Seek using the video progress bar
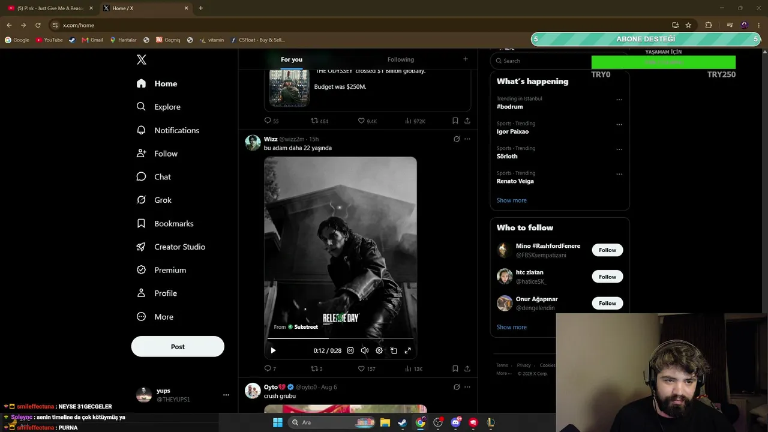Screen dimensions: 768x432 click(x=340, y=339)
